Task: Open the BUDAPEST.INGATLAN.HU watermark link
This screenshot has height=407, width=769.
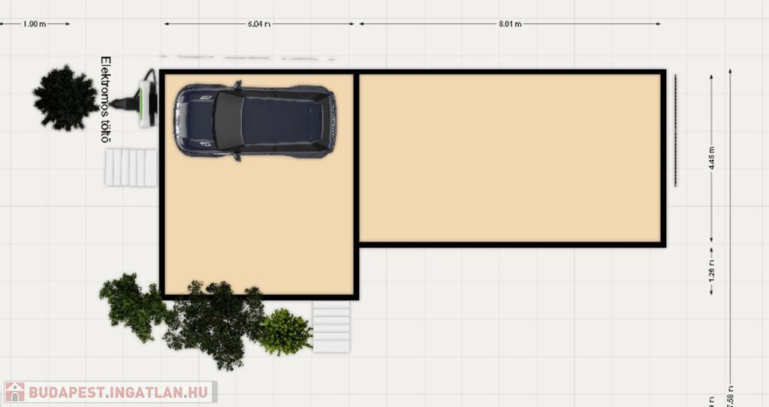Action: (x=117, y=392)
